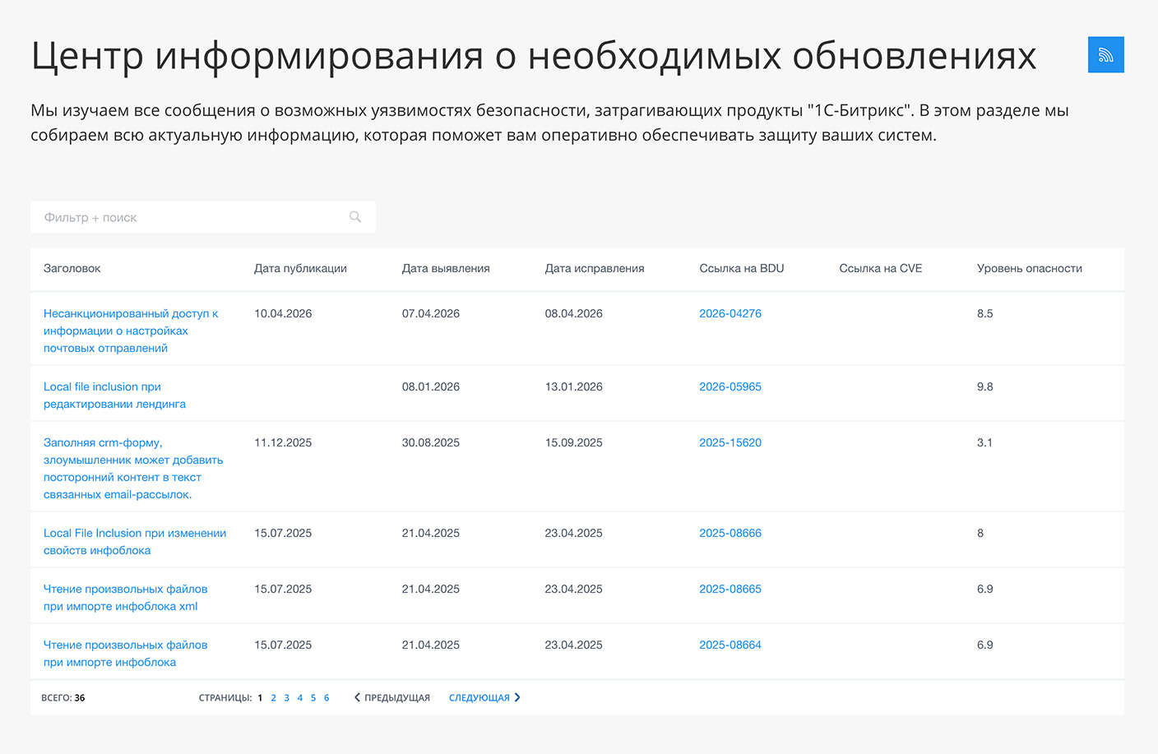
Task: Click the 'Предыдущая' pagination link
Action: (x=397, y=698)
